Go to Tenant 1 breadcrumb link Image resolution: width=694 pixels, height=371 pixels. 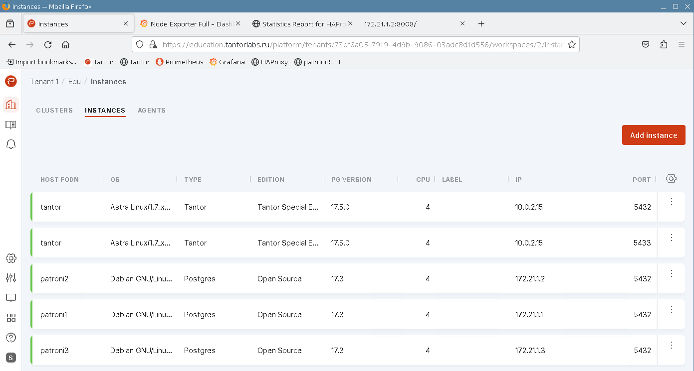44,82
